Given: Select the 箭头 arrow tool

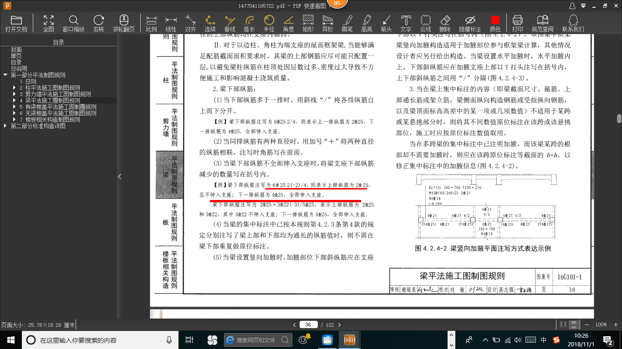Looking at the screenshot, I should point(386,23).
